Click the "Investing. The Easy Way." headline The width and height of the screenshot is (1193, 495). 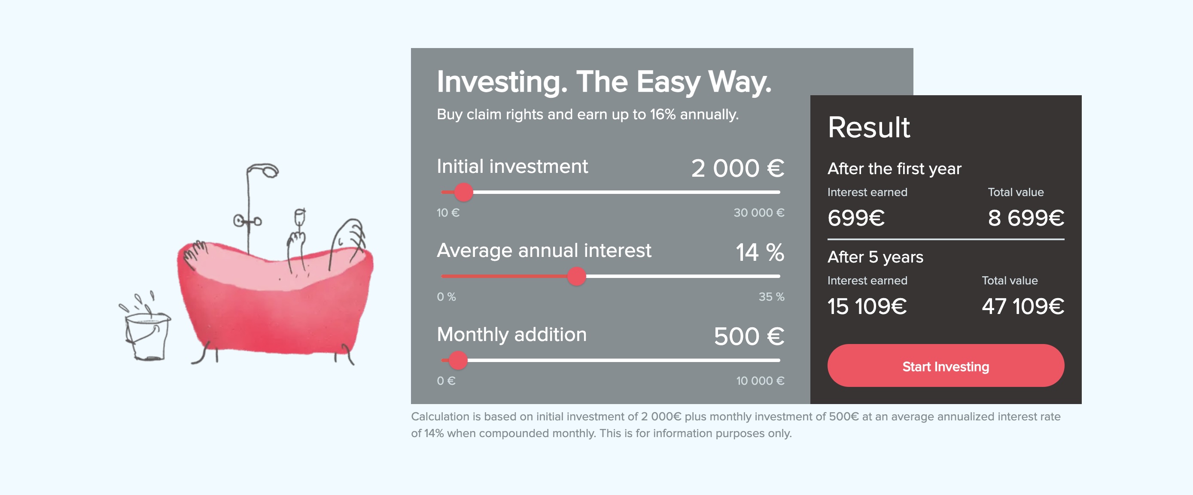604,82
